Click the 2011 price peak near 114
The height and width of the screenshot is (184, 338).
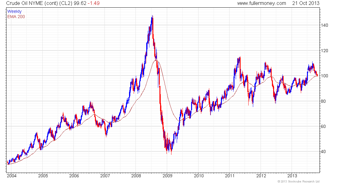click(240, 58)
